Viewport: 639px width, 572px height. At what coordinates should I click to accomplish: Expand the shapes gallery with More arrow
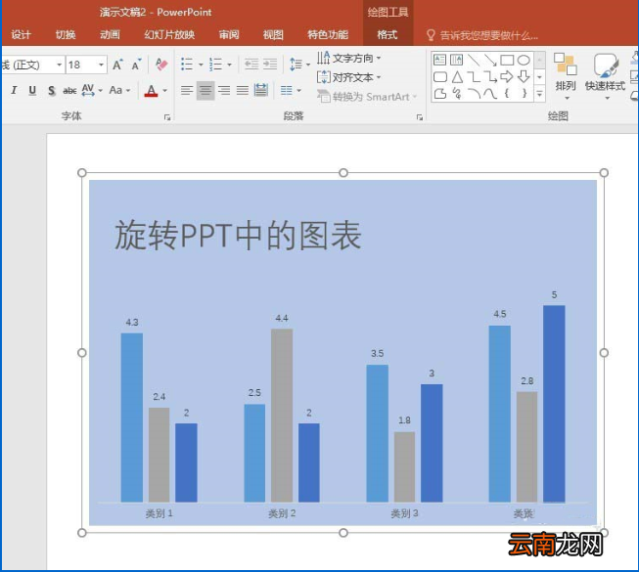pos(539,95)
